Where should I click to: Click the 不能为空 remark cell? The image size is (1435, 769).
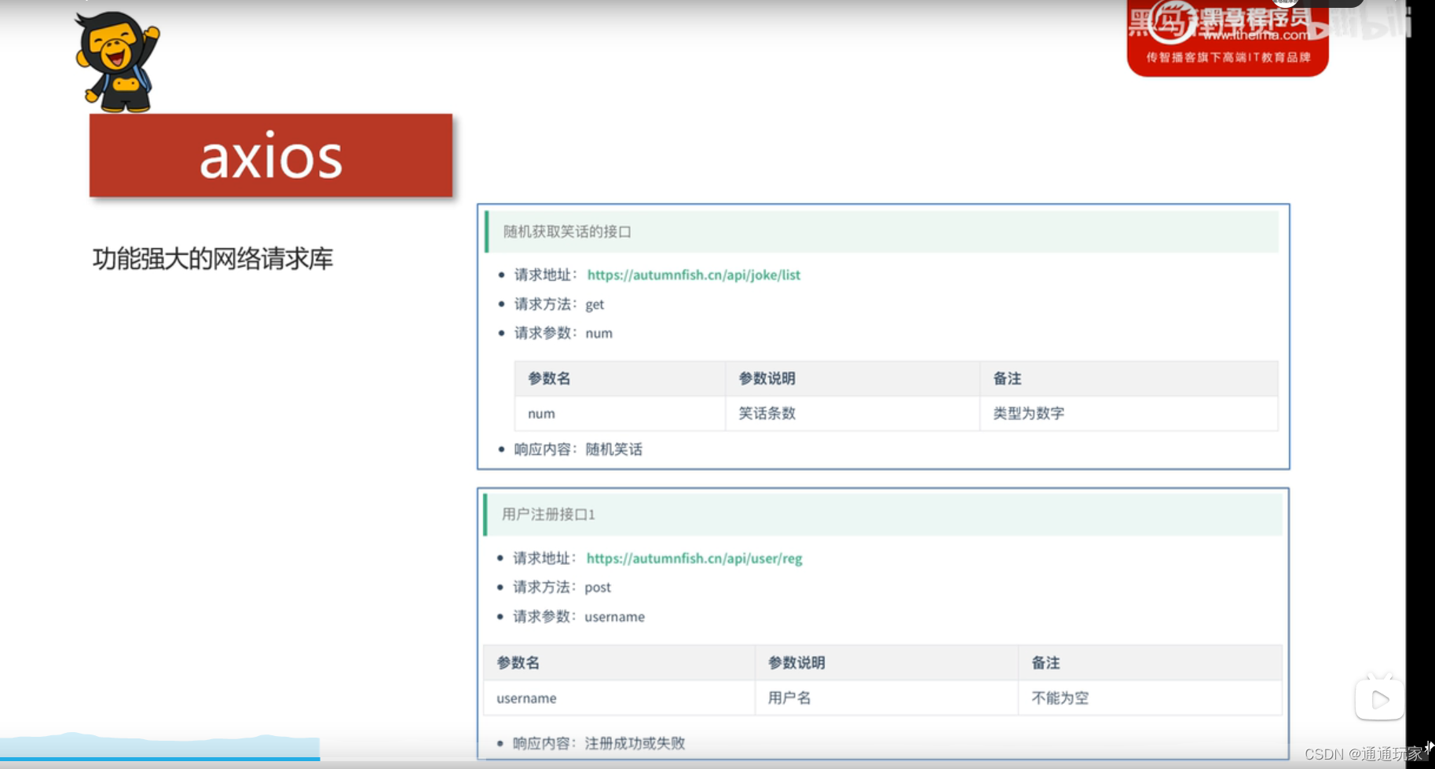tap(1060, 698)
